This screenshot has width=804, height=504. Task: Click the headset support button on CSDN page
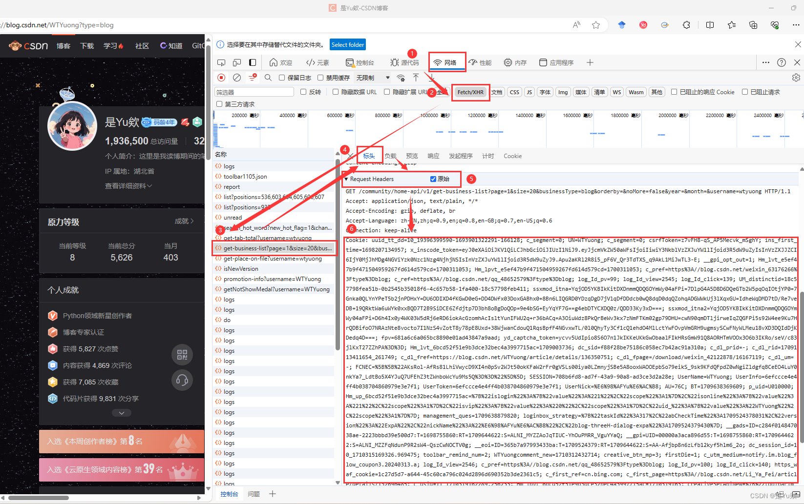[182, 380]
